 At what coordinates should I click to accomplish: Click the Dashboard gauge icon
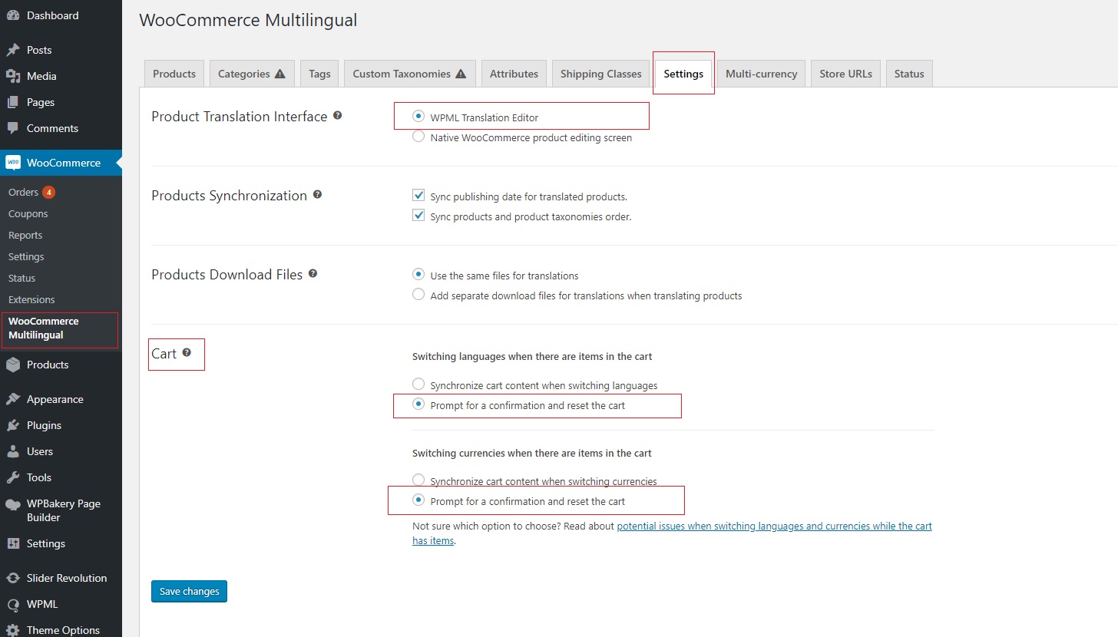click(x=13, y=15)
